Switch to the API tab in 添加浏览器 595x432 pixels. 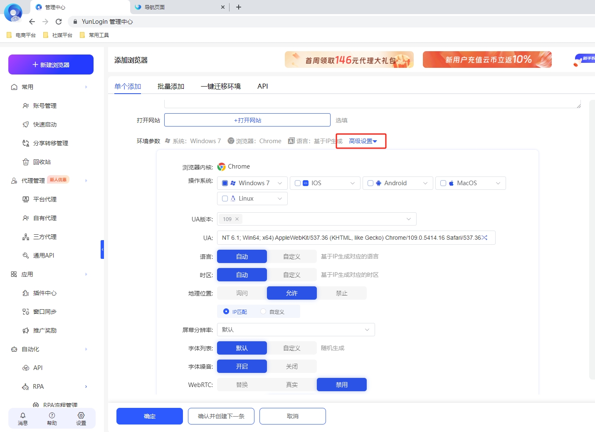click(263, 86)
